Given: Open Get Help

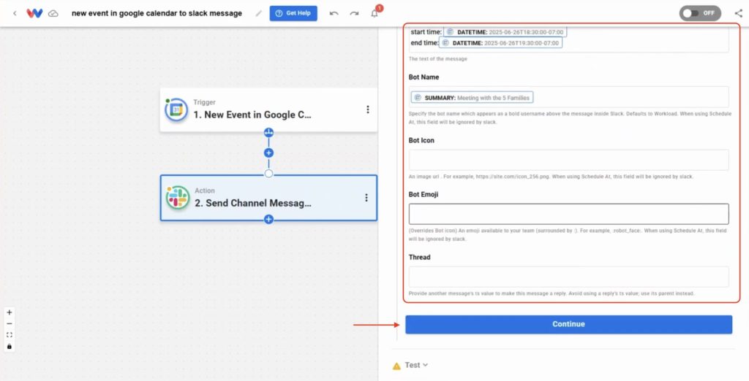Looking at the screenshot, I should tap(293, 13).
